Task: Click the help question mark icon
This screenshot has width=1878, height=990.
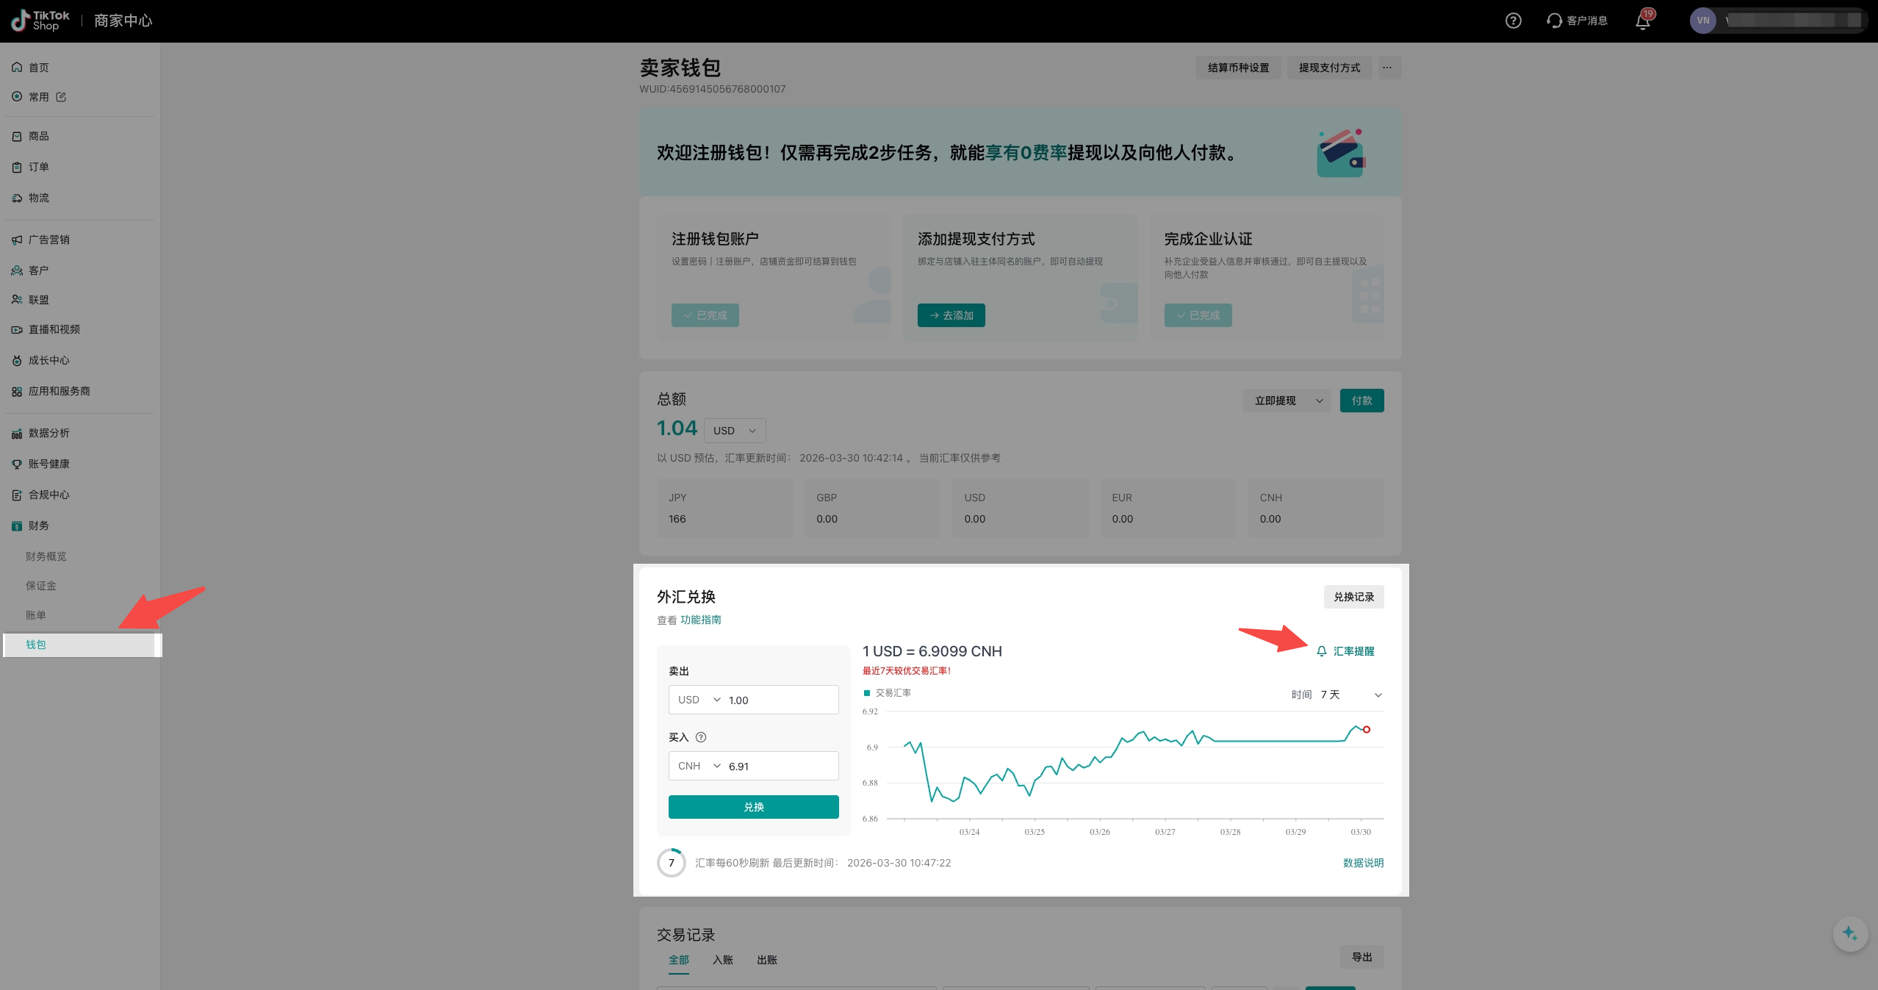Action: click(x=1513, y=21)
